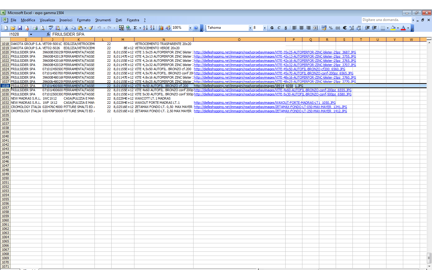Open the File menu
This screenshot has height=270, width=432.
13,20
